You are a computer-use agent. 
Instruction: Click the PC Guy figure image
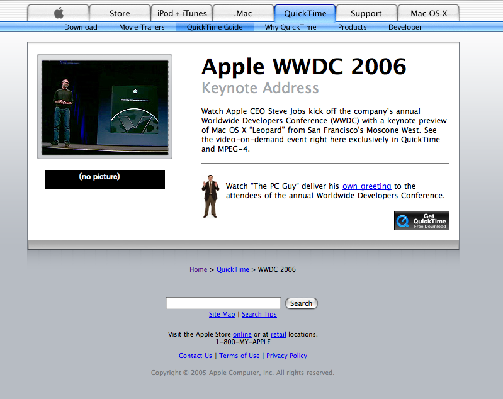click(x=210, y=196)
